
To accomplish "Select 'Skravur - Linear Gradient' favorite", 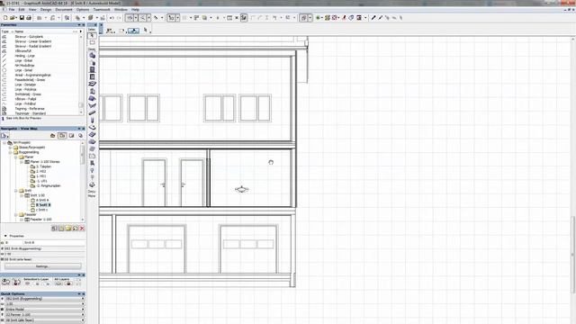I will (33, 41).
